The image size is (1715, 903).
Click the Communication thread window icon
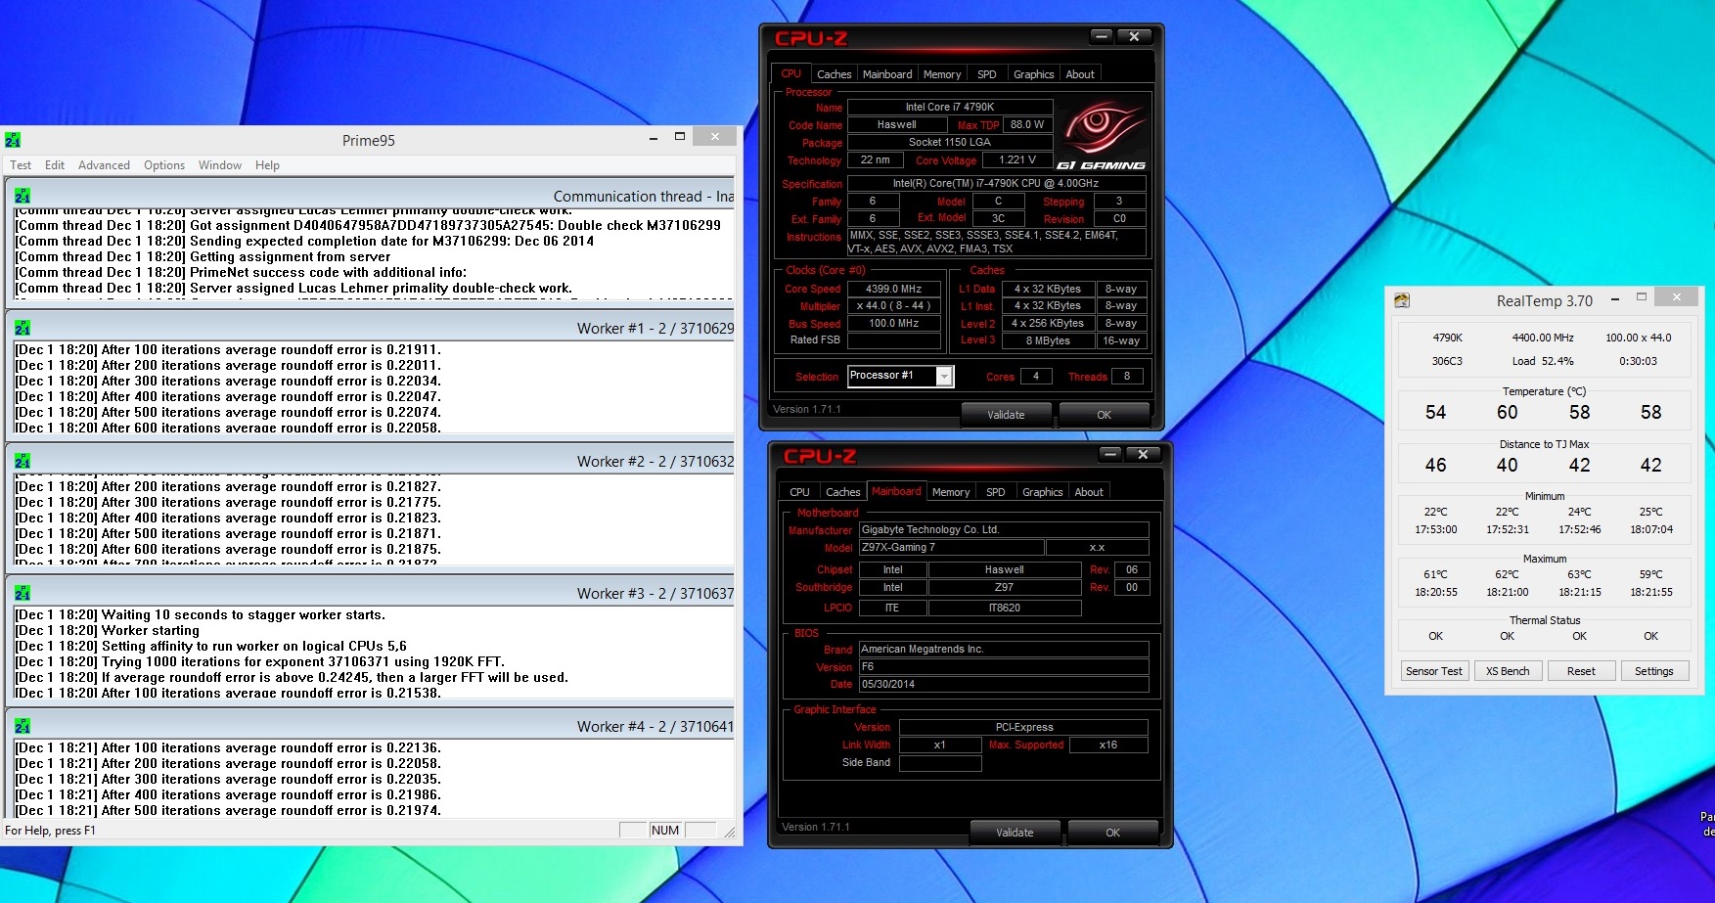pos(23,196)
